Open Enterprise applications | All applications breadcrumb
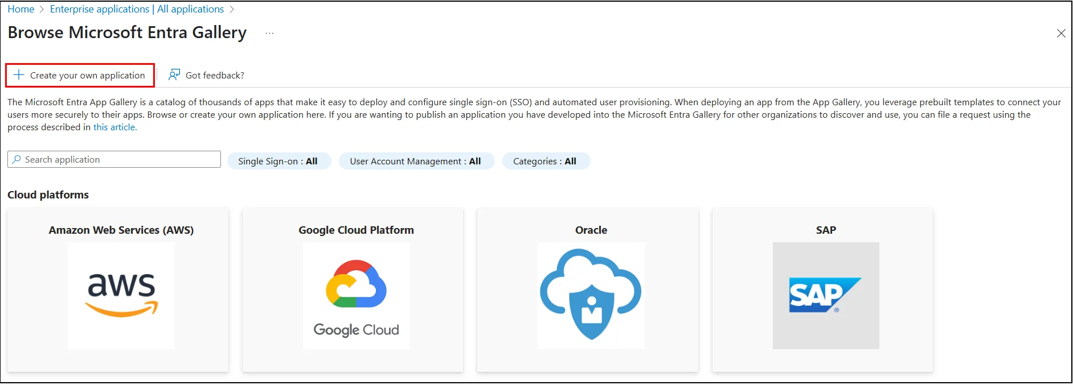 click(x=137, y=9)
